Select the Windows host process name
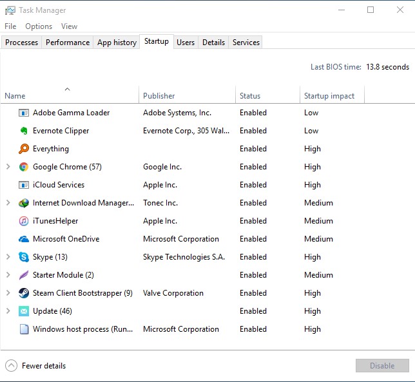Screen dimensions: 415x382 (83, 329)
